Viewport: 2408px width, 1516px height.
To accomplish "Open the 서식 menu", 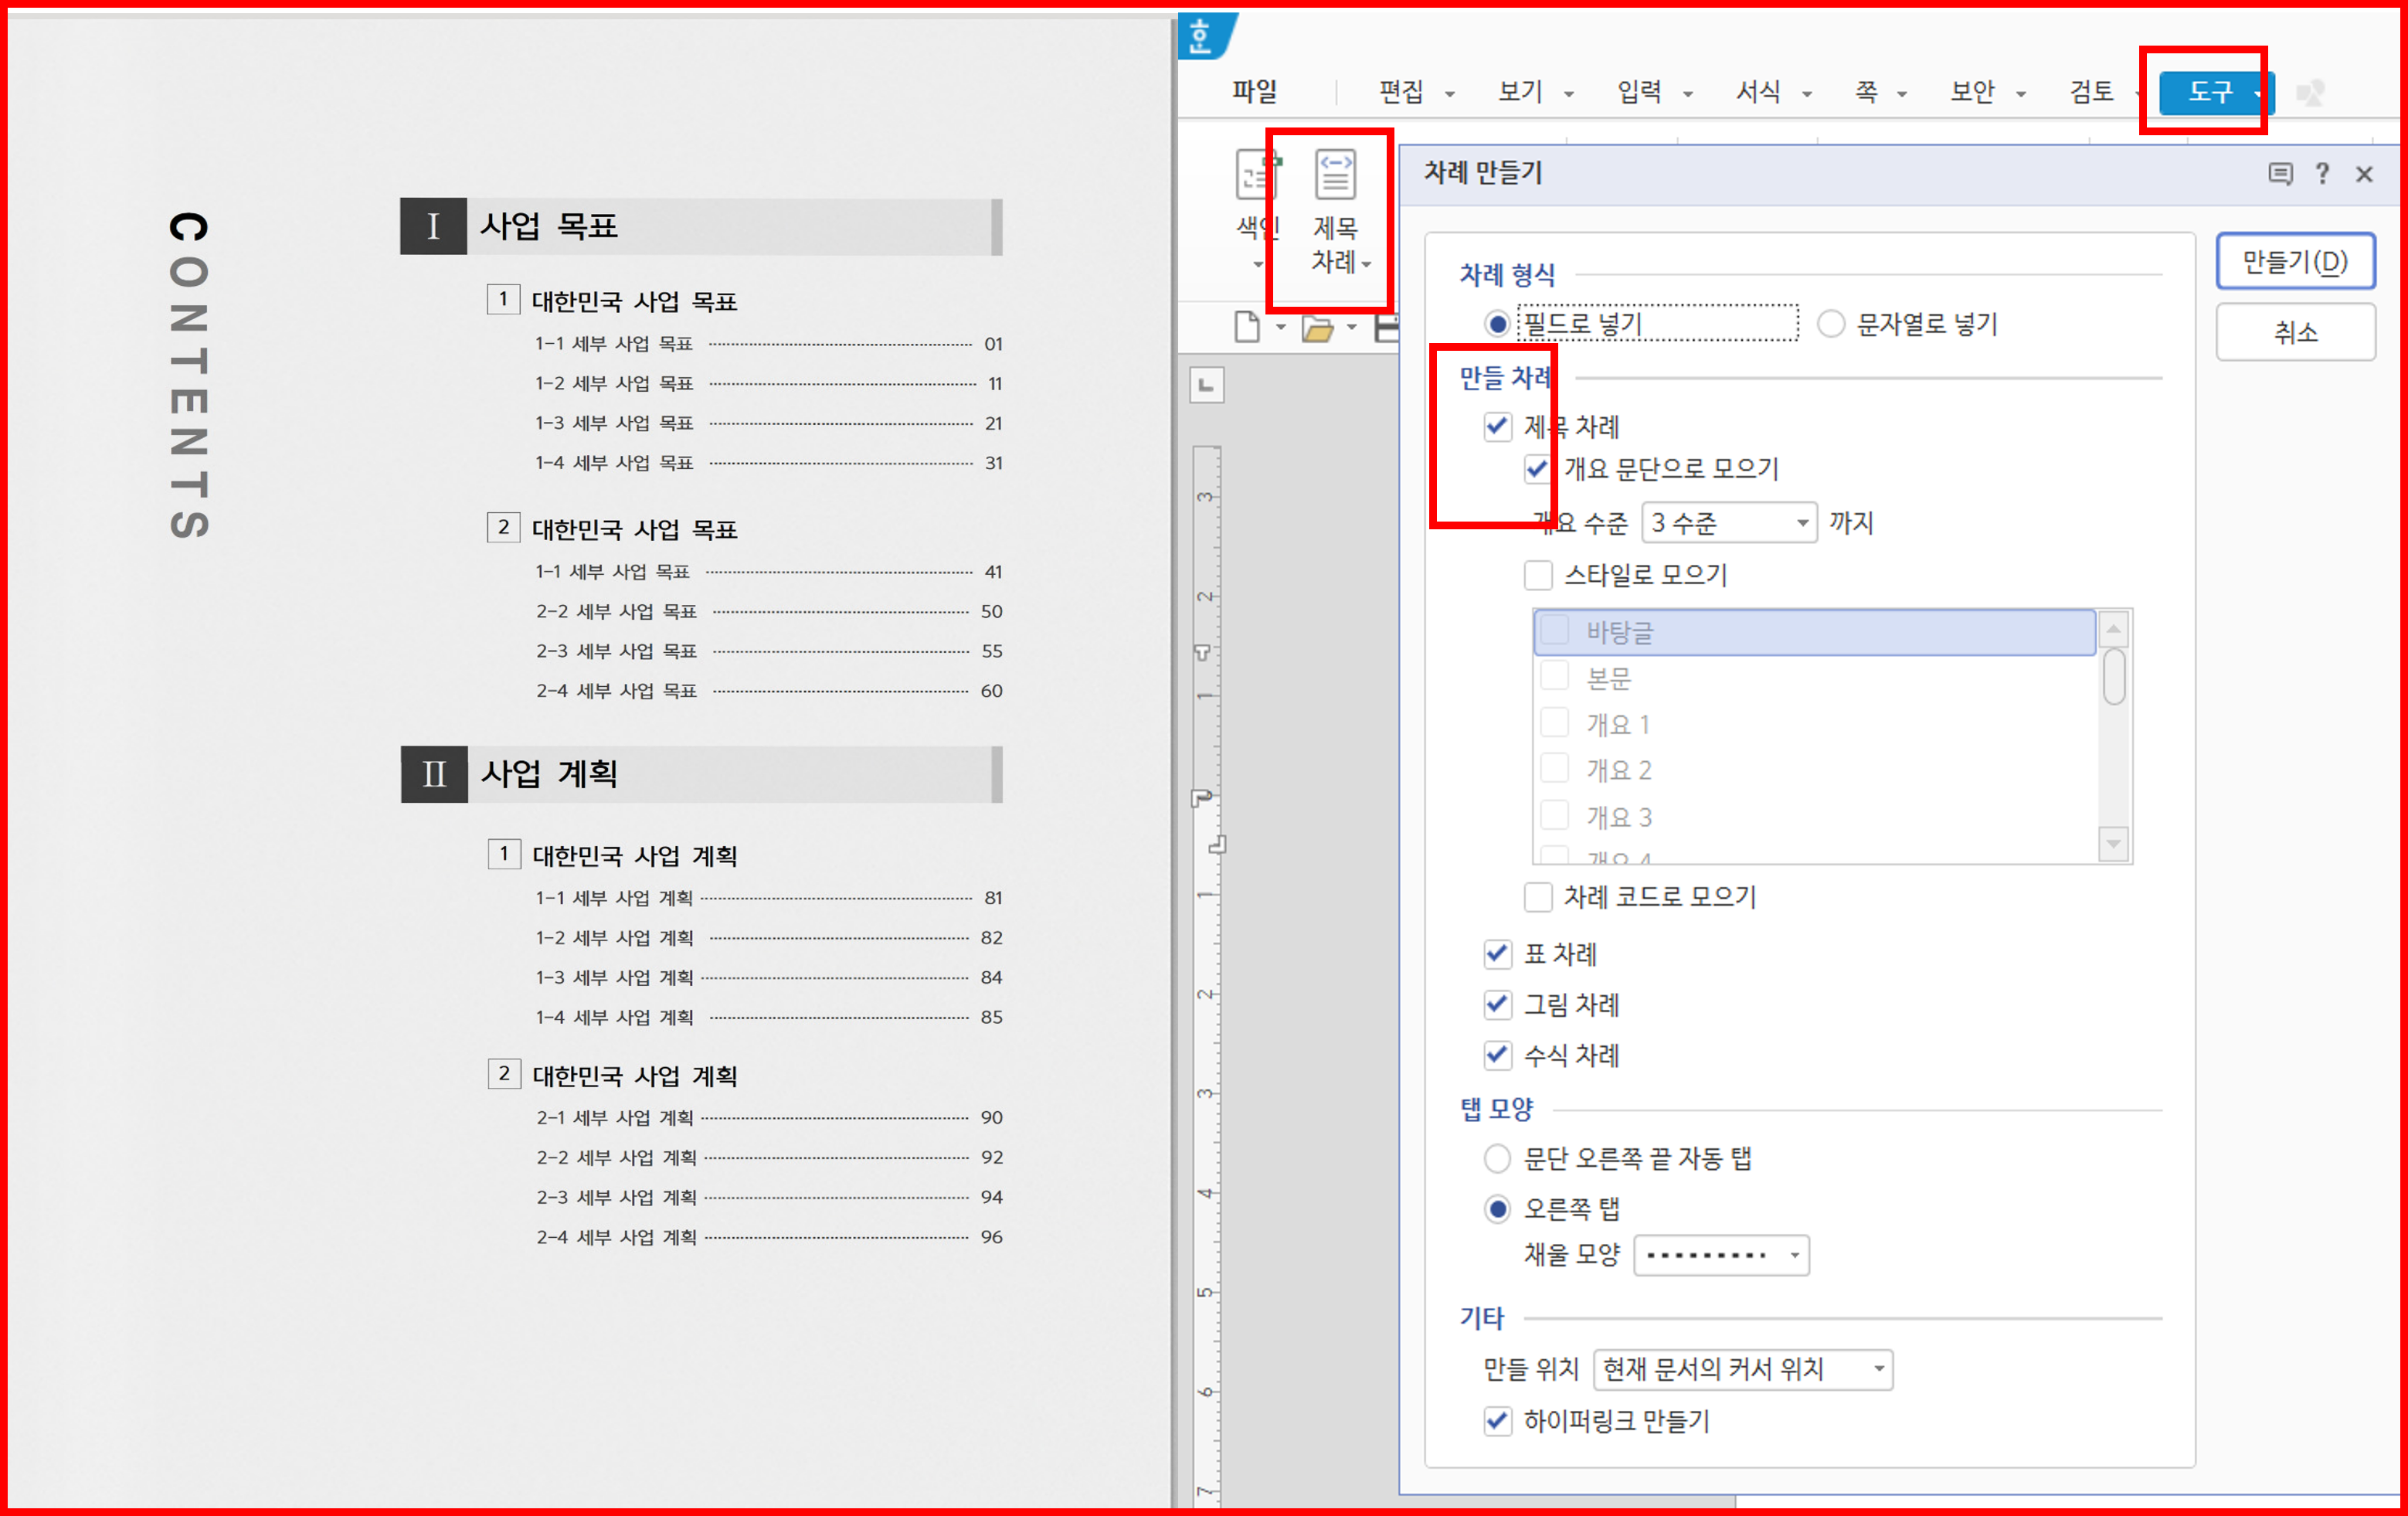I will [x=1758, y=92].
